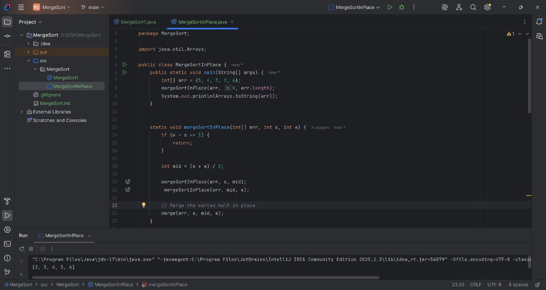Open the MergeSort project selector dropdown

52,7
